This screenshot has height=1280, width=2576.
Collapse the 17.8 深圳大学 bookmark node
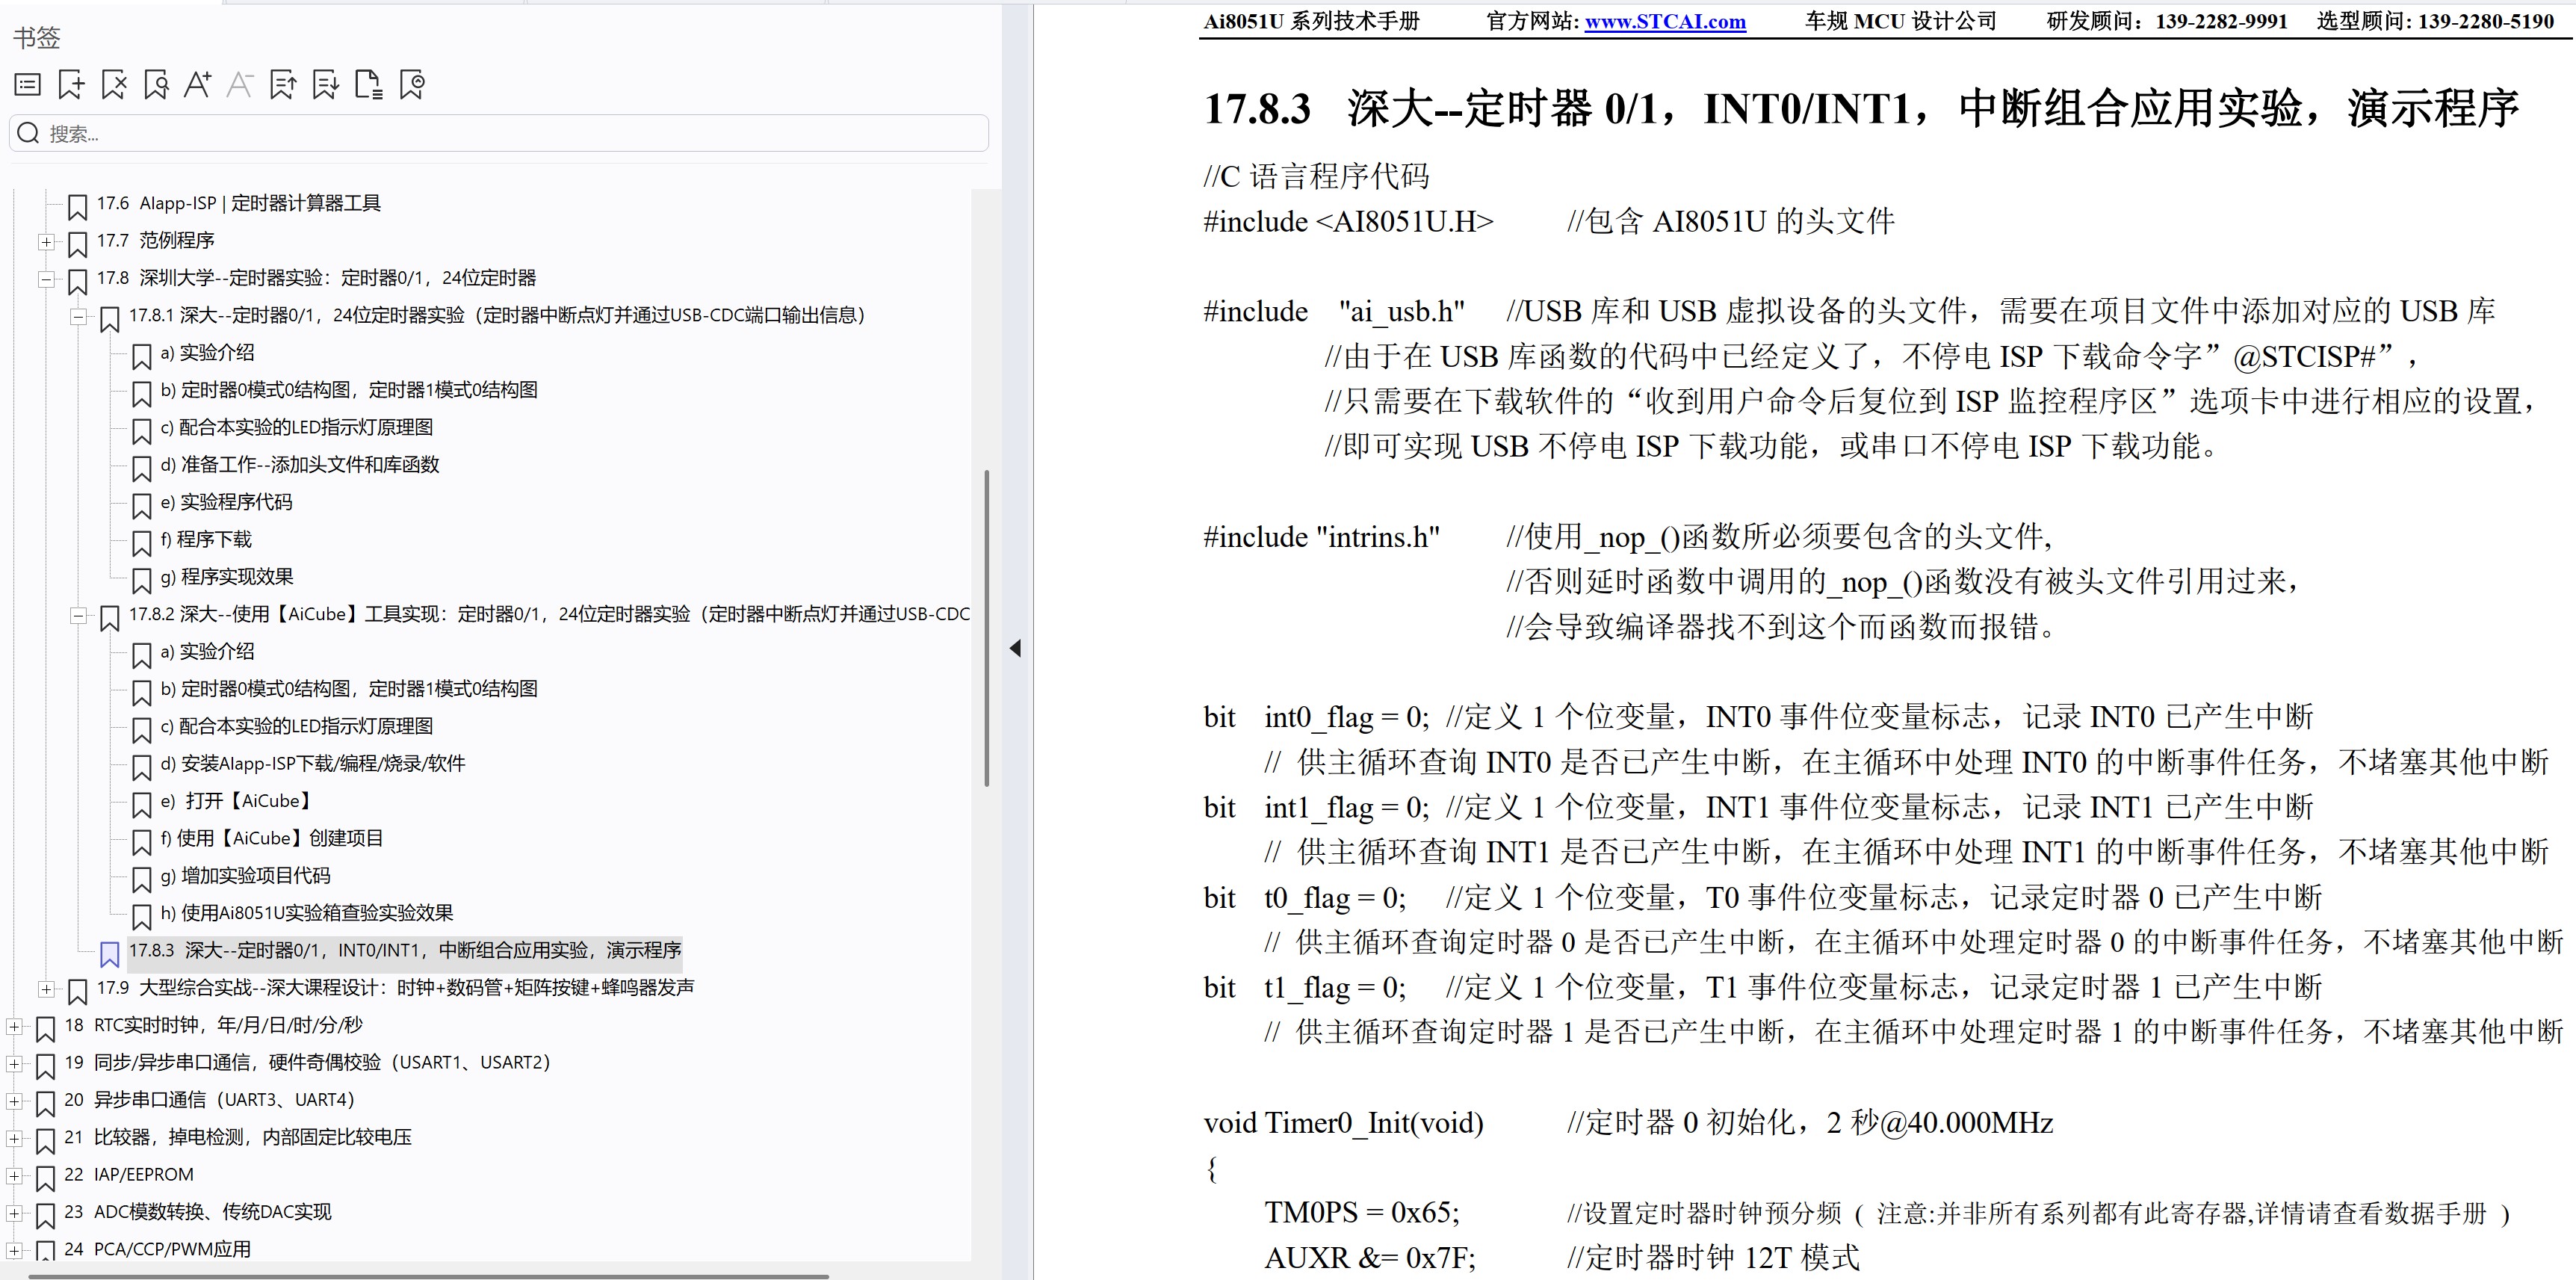coord(46,279)
